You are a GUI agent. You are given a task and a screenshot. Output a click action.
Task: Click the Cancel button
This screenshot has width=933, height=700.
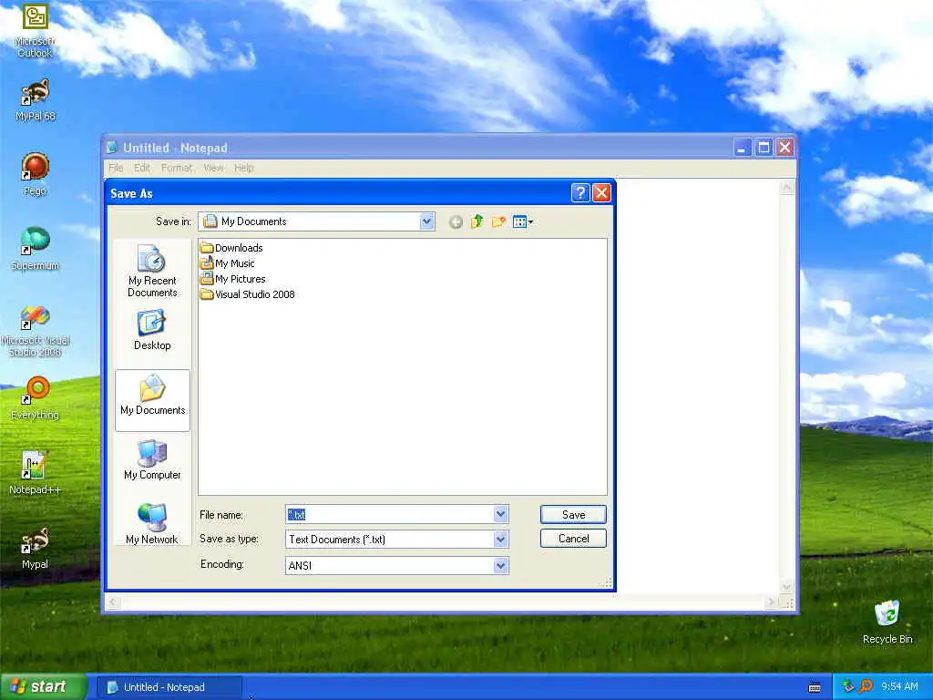click(x=573, y=539)
